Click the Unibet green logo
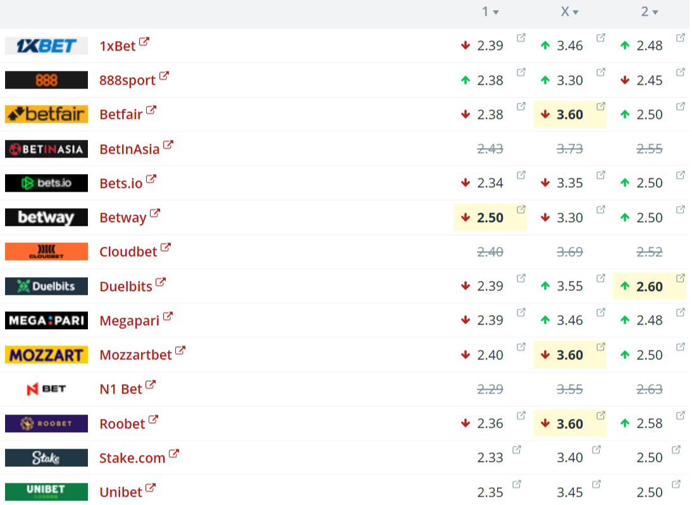The image size is (692, 505). tap(46, 492)
